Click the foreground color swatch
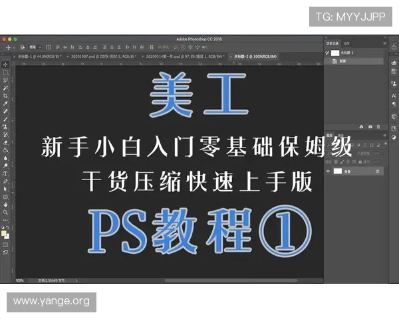399x319 pixels. tap(3, 233)
